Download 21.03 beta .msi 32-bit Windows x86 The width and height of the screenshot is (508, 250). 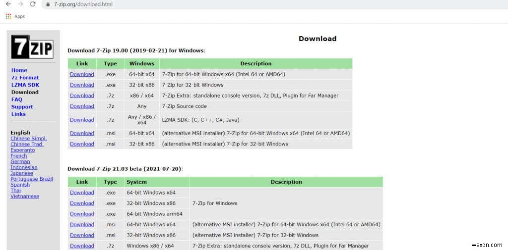82,236
